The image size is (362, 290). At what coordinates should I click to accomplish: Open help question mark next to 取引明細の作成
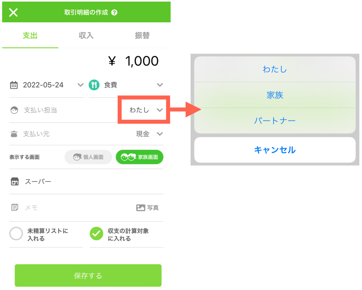tap(114, 13)
